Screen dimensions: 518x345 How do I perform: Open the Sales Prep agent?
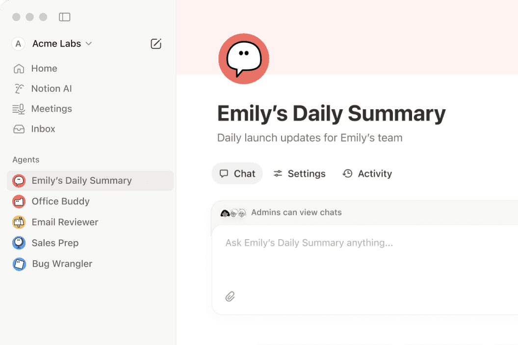click(x=55, y=243)
